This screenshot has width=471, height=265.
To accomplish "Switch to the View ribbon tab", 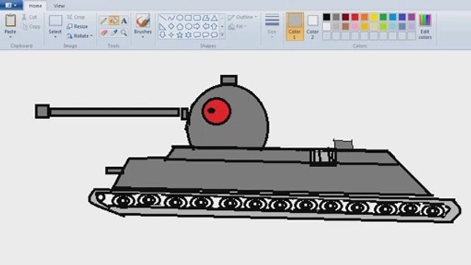I will [x=59, y=6].
